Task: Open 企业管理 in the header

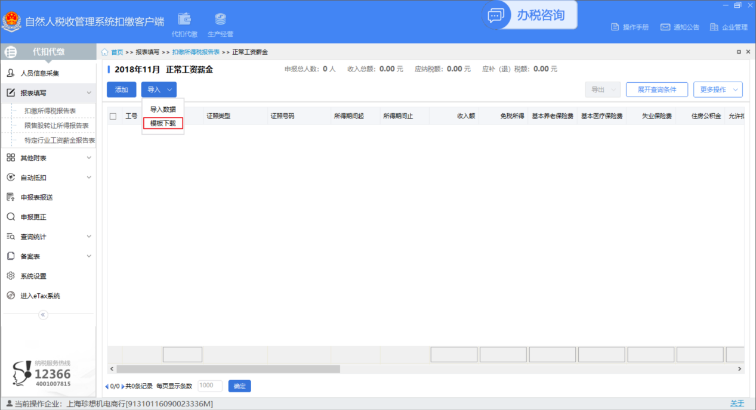Action: [729, 27]
